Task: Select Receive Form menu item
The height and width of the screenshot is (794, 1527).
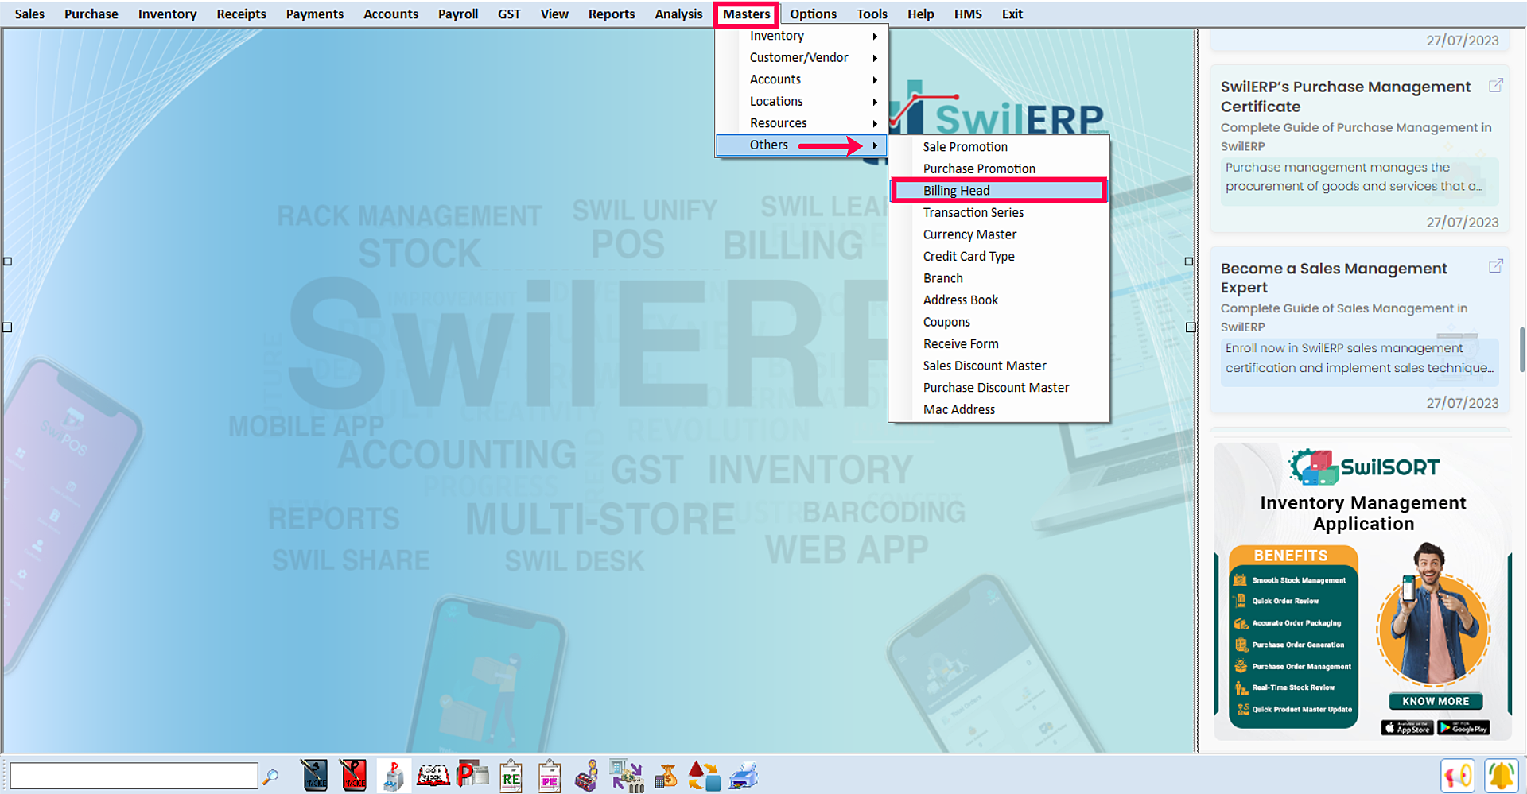Action: coord(999,343)
